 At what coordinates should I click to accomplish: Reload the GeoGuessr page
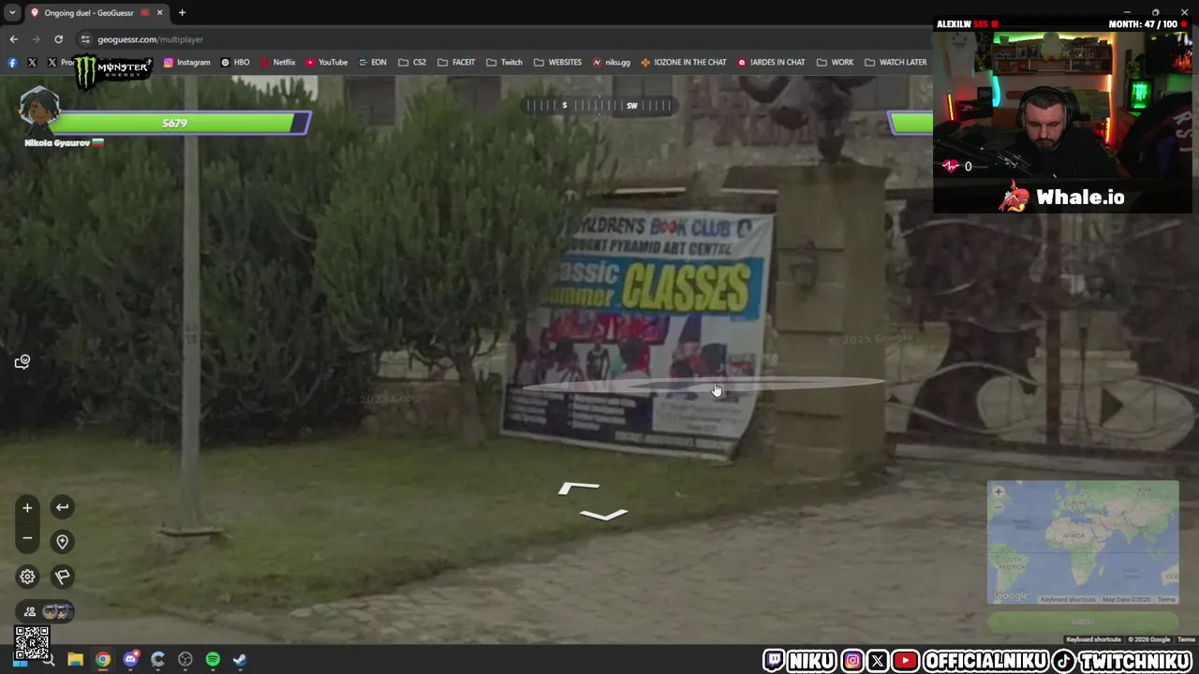[58, 39]
